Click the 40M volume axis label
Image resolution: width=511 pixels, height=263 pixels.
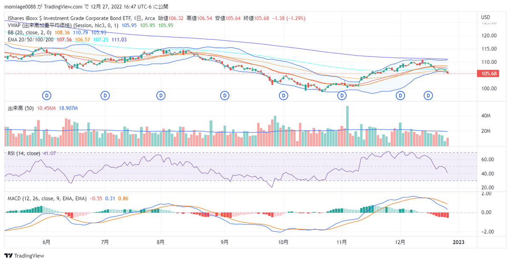[x=486, y=116]
